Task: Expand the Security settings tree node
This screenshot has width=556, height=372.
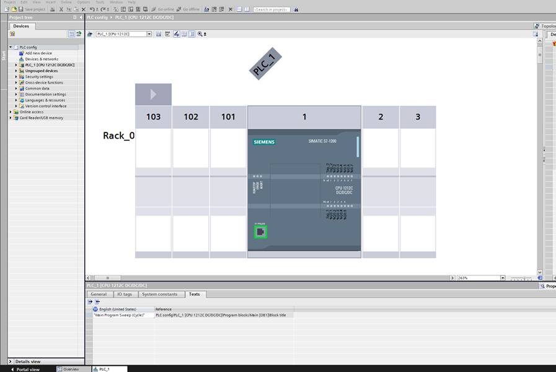Action: tap(16, 77)
